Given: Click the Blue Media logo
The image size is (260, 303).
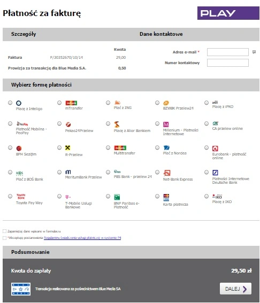Looking at the screenshot, I should 21,289.
